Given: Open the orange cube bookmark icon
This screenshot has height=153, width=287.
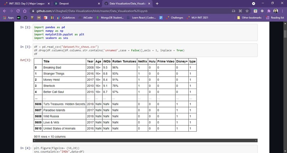Looking at the screenshot, I should pyautogui.click(x=46, y=18).
